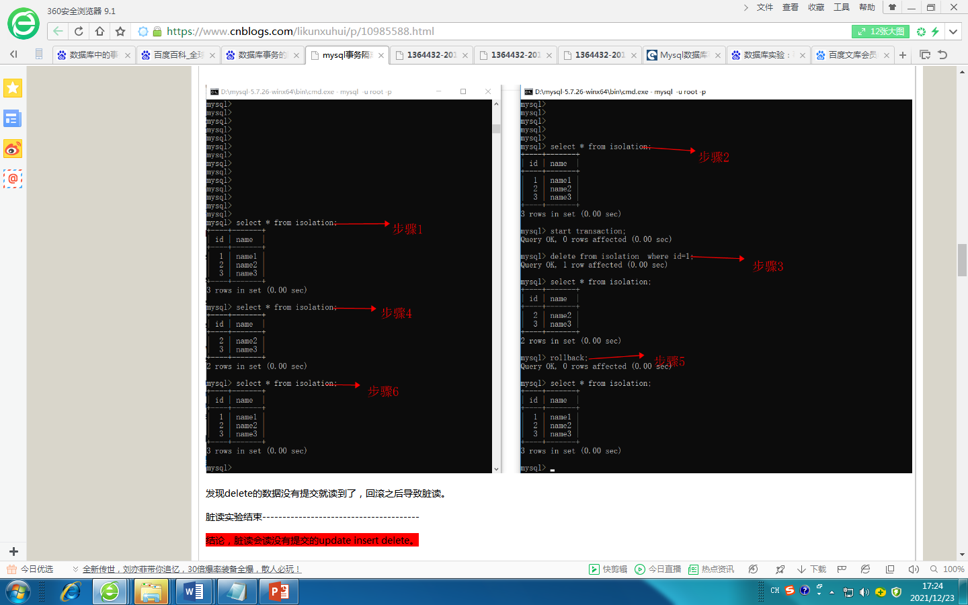The image size is (968, 605).
Task: Open the 文件 menu
Action: [x=765, y=7]
